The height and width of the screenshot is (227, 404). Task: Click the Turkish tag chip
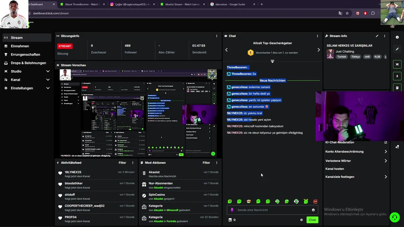[x=342, y=57]
